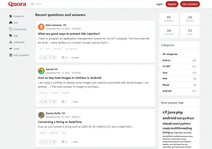Open the Hot! flame icon
The width and height of the screenshot is (212, 149).
[x=11, y=23]
